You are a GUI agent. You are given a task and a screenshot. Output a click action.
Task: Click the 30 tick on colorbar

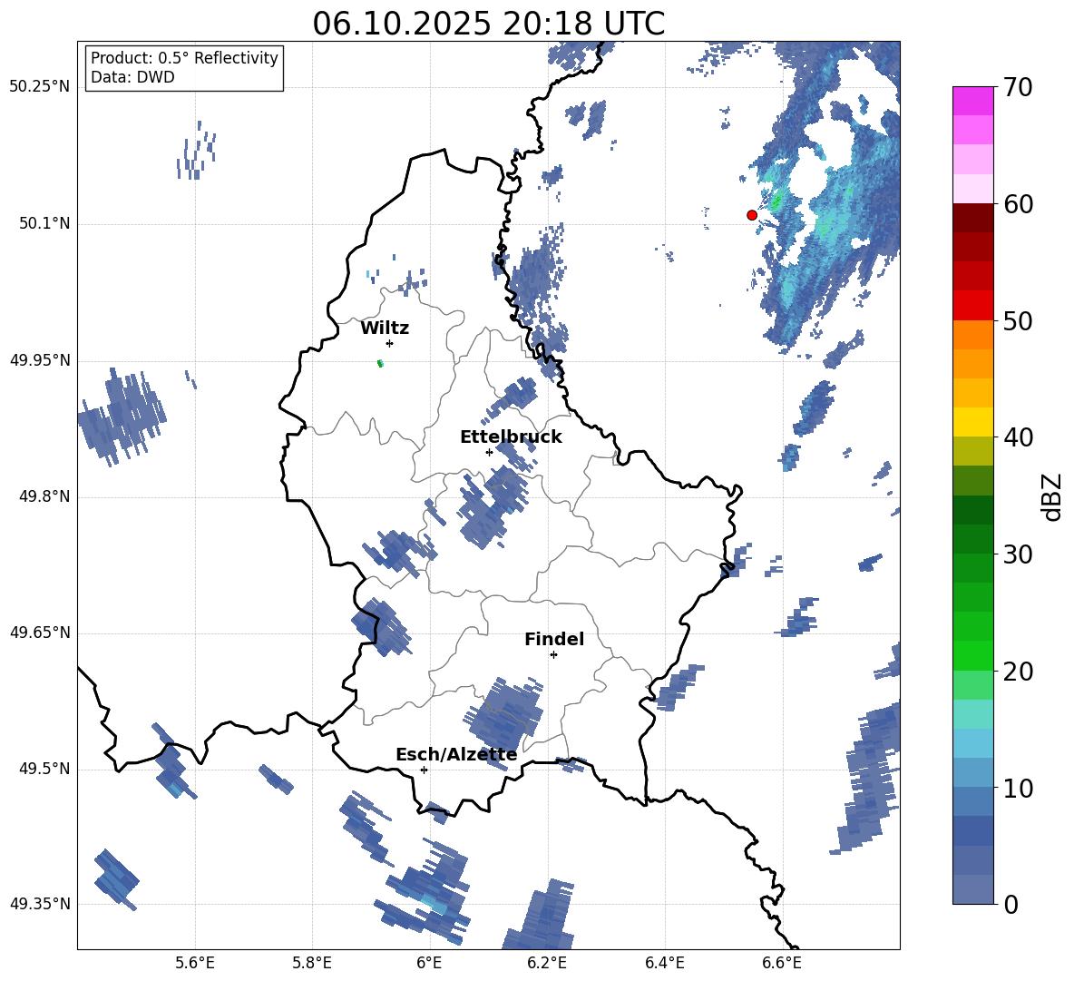(x=1018, y=554)
